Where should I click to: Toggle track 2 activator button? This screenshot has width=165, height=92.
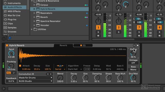tap(119, 27)
